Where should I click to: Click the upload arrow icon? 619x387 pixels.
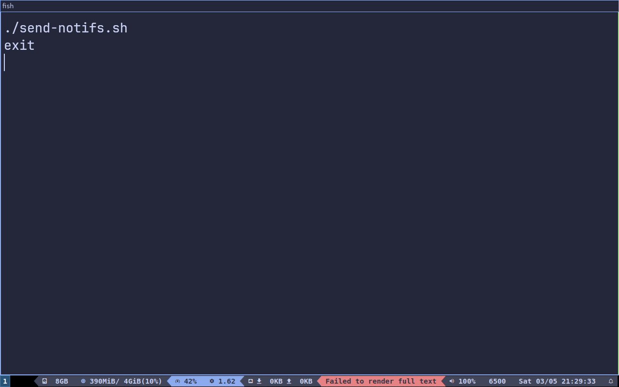289,381
